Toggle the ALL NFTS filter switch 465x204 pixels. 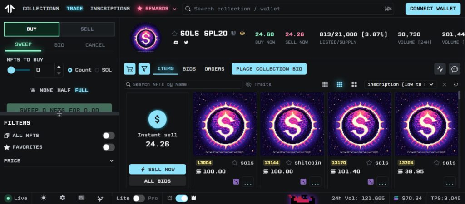[109, 136]
